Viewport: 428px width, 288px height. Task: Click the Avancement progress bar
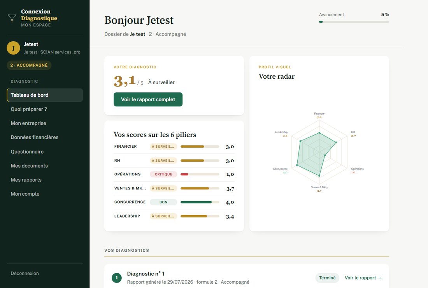354,21
